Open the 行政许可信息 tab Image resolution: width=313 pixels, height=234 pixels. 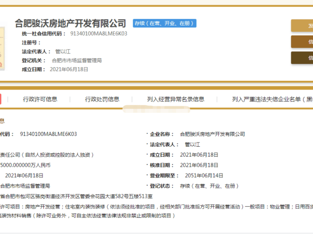point(40,99)
